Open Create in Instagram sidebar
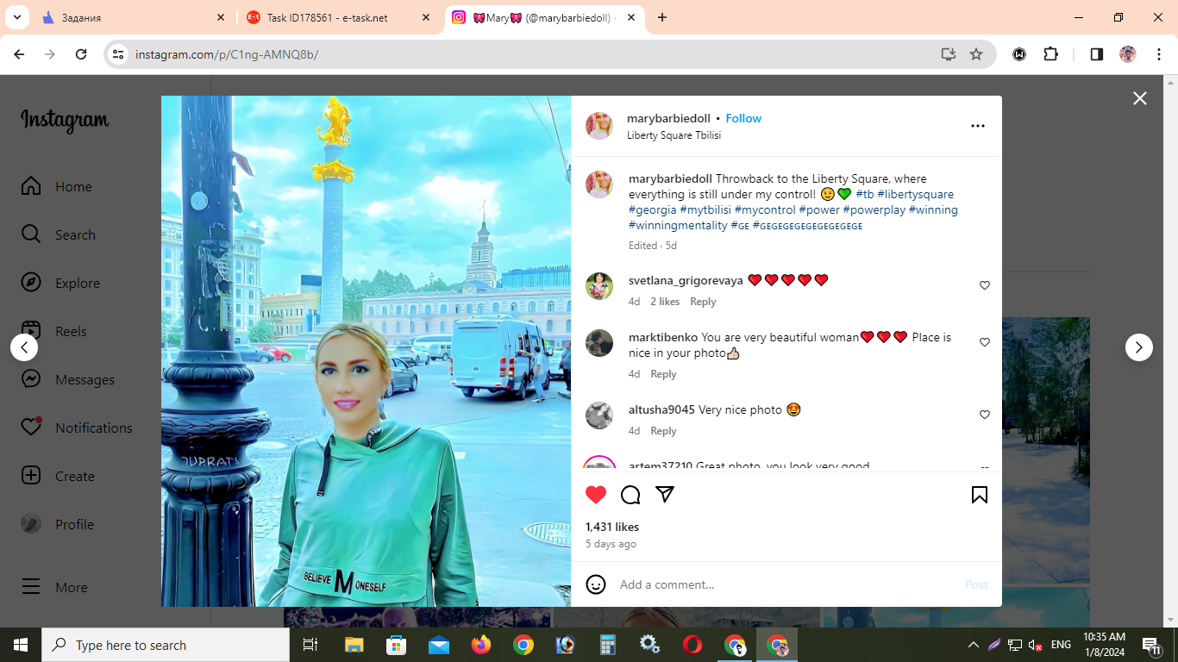 (x=58, y=476)
